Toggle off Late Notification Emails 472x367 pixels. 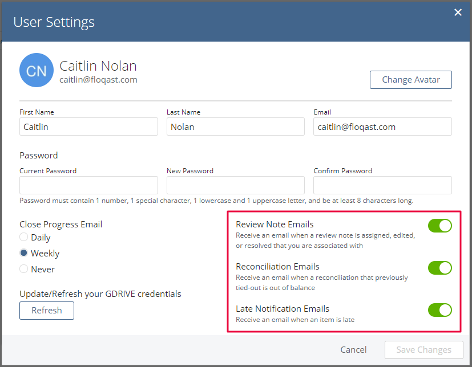click(x=440, y=310)
